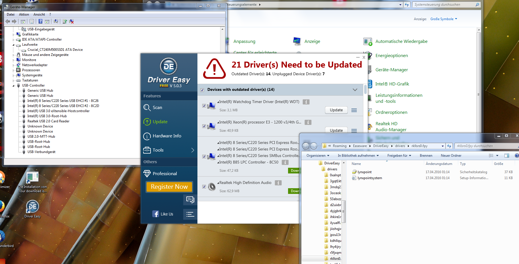Click the blue Help icon in Geräte-Manager toolbar

coord(40,21)
